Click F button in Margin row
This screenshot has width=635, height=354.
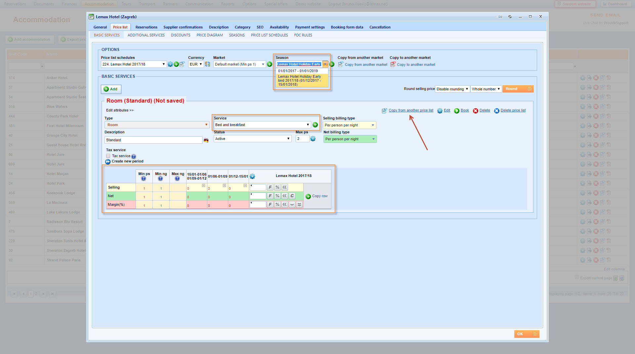(x=270, y=204)
